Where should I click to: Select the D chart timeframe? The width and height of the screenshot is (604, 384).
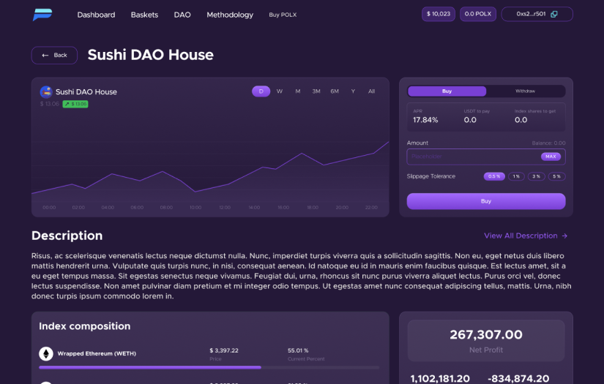click(261, 91)
